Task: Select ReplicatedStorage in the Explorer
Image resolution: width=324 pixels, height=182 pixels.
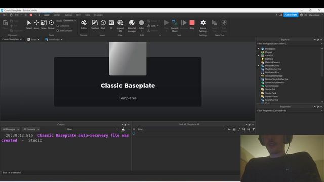Action: coord(273,76)
